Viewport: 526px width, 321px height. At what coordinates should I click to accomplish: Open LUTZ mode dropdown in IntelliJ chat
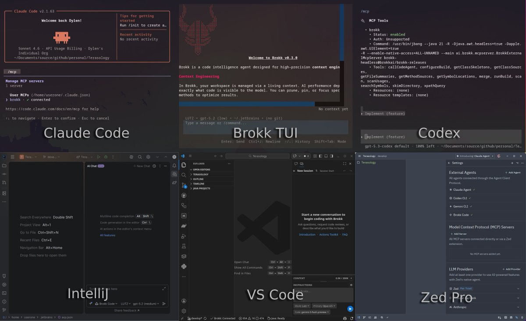[126, 303]
